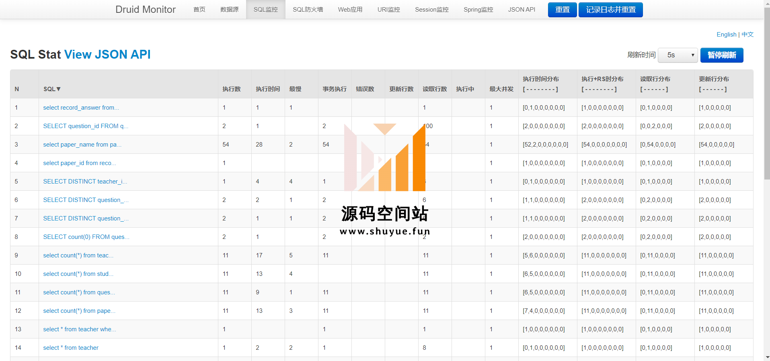Open SQL 'select count(*) from ques...'
The height and width of the screenshot is (361, 770).
(x=79, y=292)
